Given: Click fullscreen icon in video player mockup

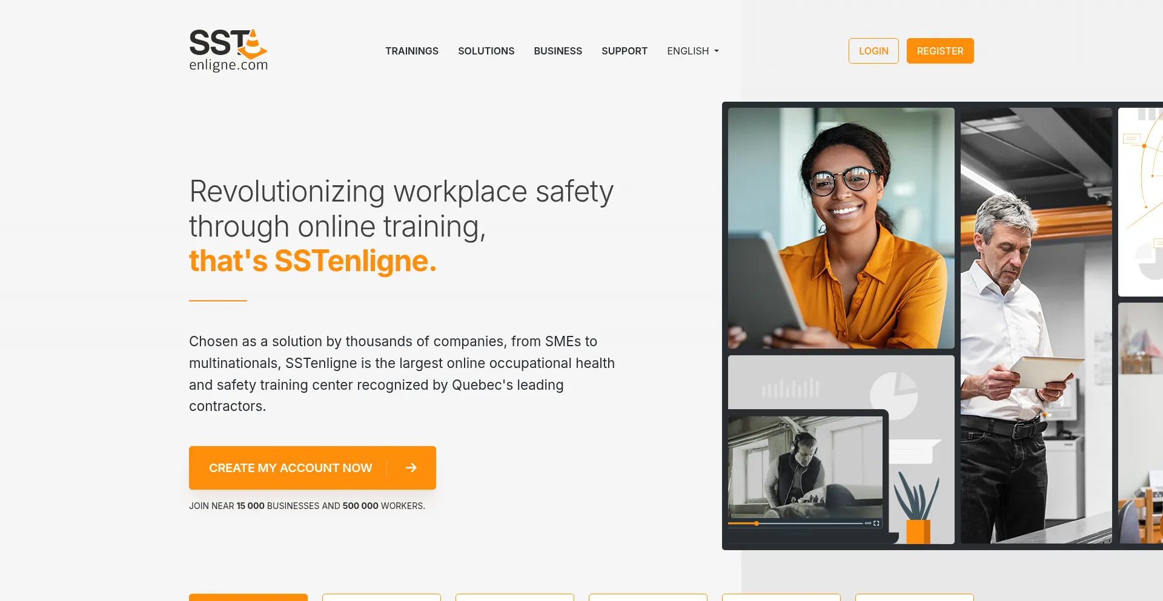Looking at the screenshot, I should click(876, 523).
